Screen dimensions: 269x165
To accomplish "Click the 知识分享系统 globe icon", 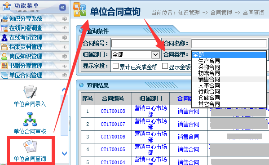I will [4, 18].
